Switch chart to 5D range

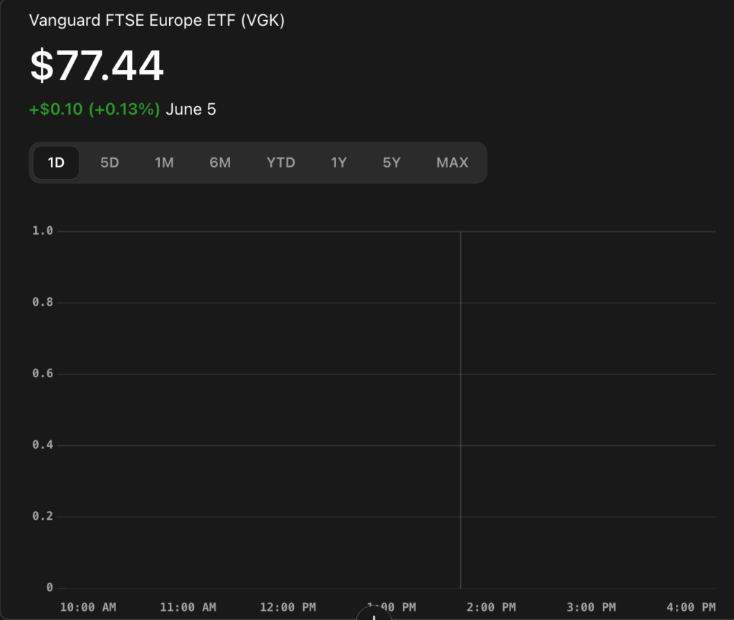[110, 163]
